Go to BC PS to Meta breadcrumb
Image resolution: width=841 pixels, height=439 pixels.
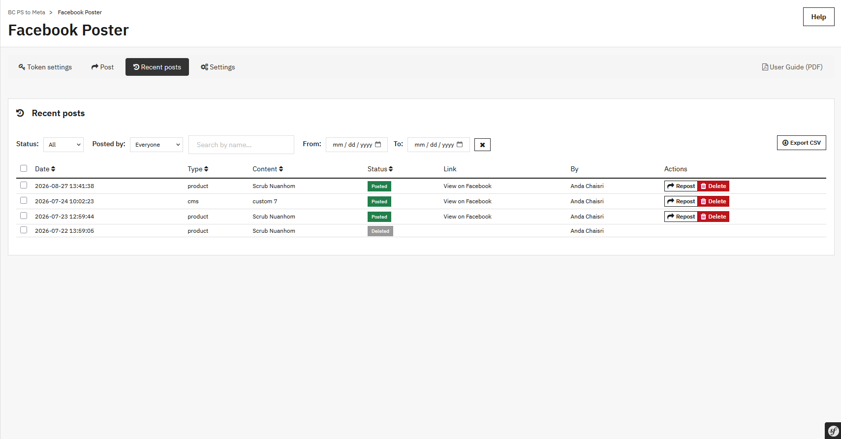(x=27, y=12)
